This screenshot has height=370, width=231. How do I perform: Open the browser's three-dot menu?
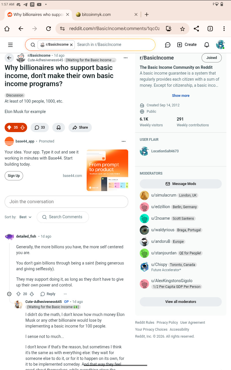point(224,29)
